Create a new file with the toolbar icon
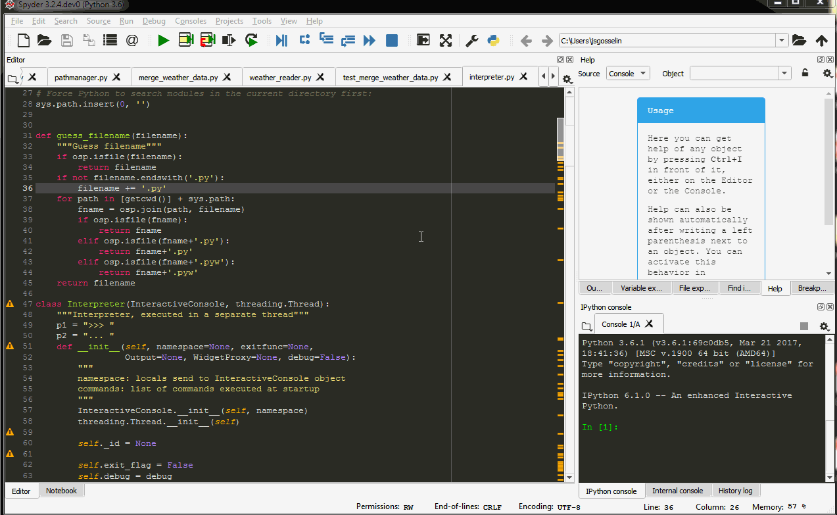This screenshot has width=837, height=515. click(x=23, y=41)
